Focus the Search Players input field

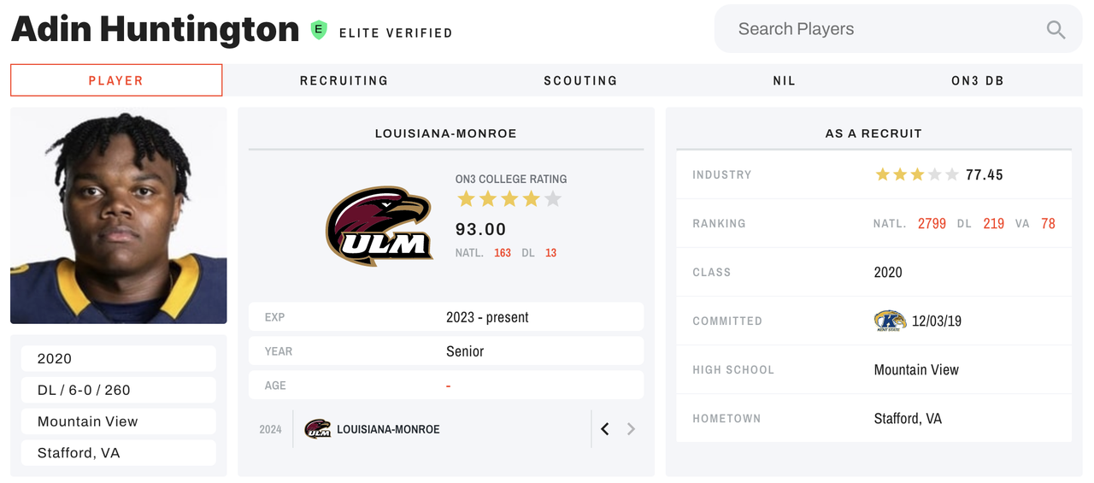pyautogui.click(x=880, y=29)
